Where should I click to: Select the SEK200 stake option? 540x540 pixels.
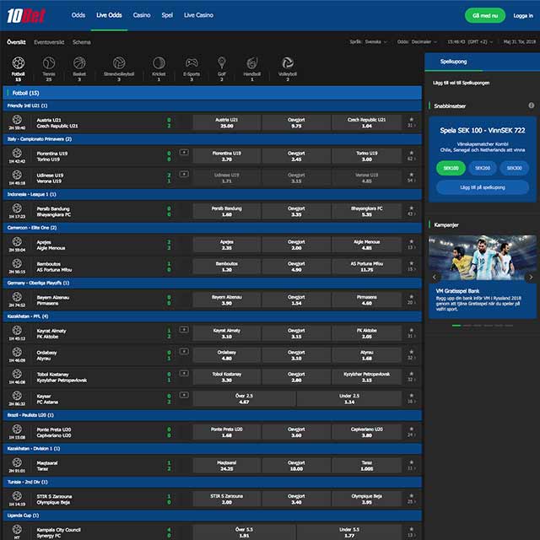pos(483,168)
